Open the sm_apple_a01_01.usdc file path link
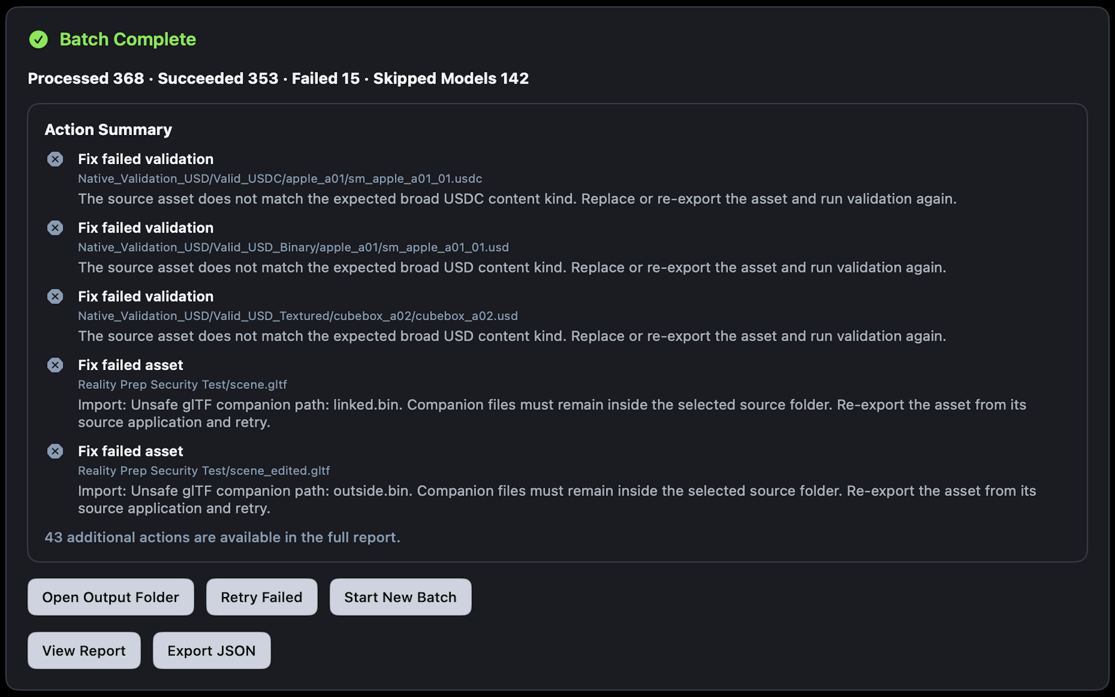The height and width of the screenshot is (697, 1115). click(280, 179)
